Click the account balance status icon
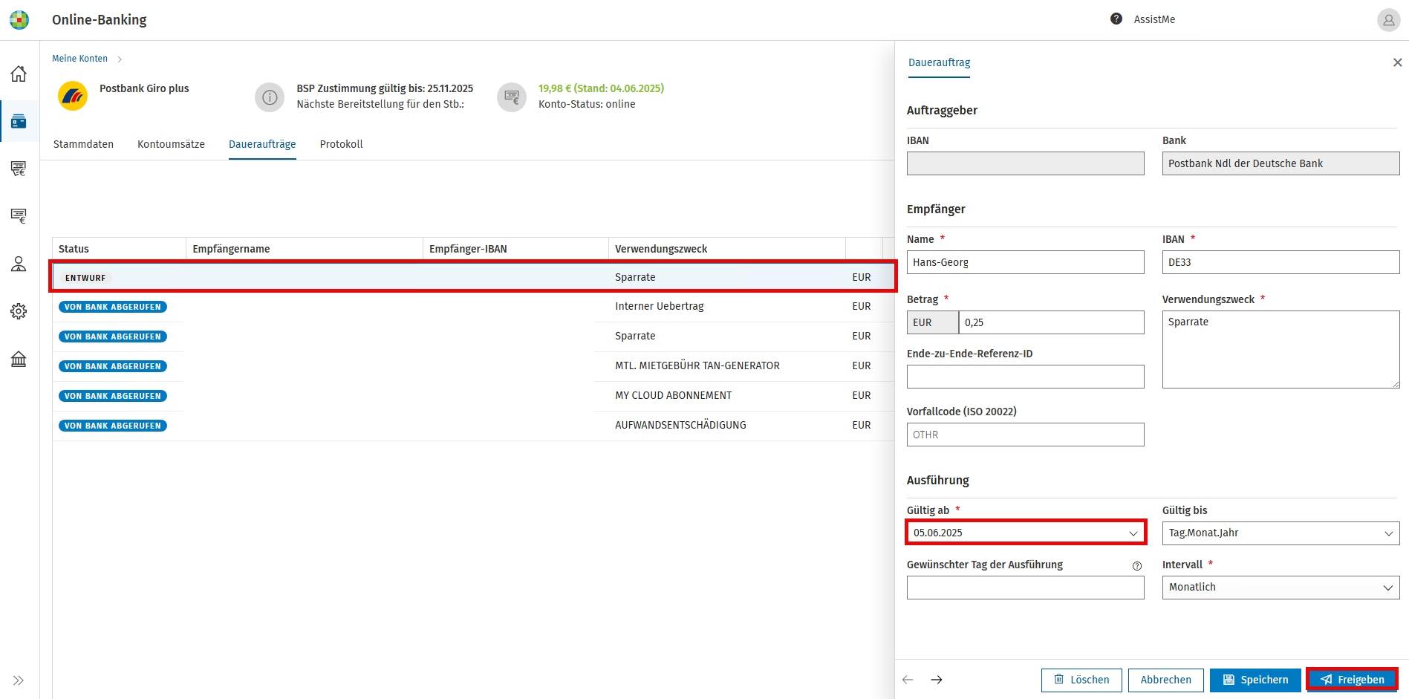 pos(512,97)
